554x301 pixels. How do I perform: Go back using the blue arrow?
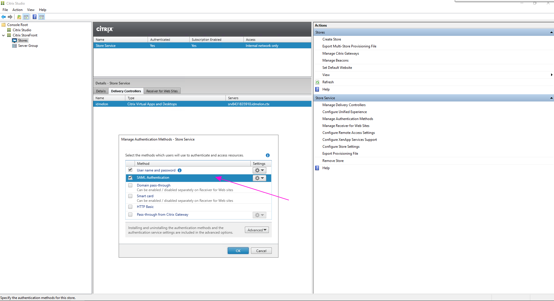click(x=3, y=17)
